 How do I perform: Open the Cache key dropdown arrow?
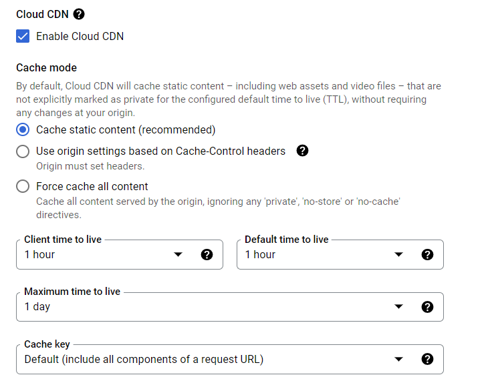coord(398,359)
